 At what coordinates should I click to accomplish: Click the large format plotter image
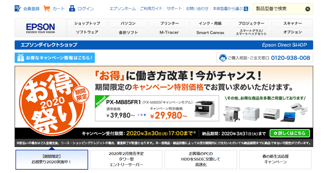tap(232, 113)
